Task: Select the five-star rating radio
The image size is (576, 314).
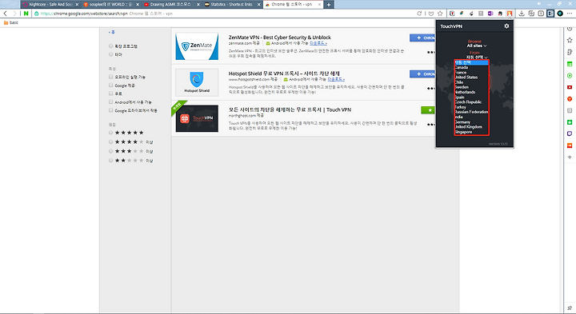Action: tap(110, 133)
